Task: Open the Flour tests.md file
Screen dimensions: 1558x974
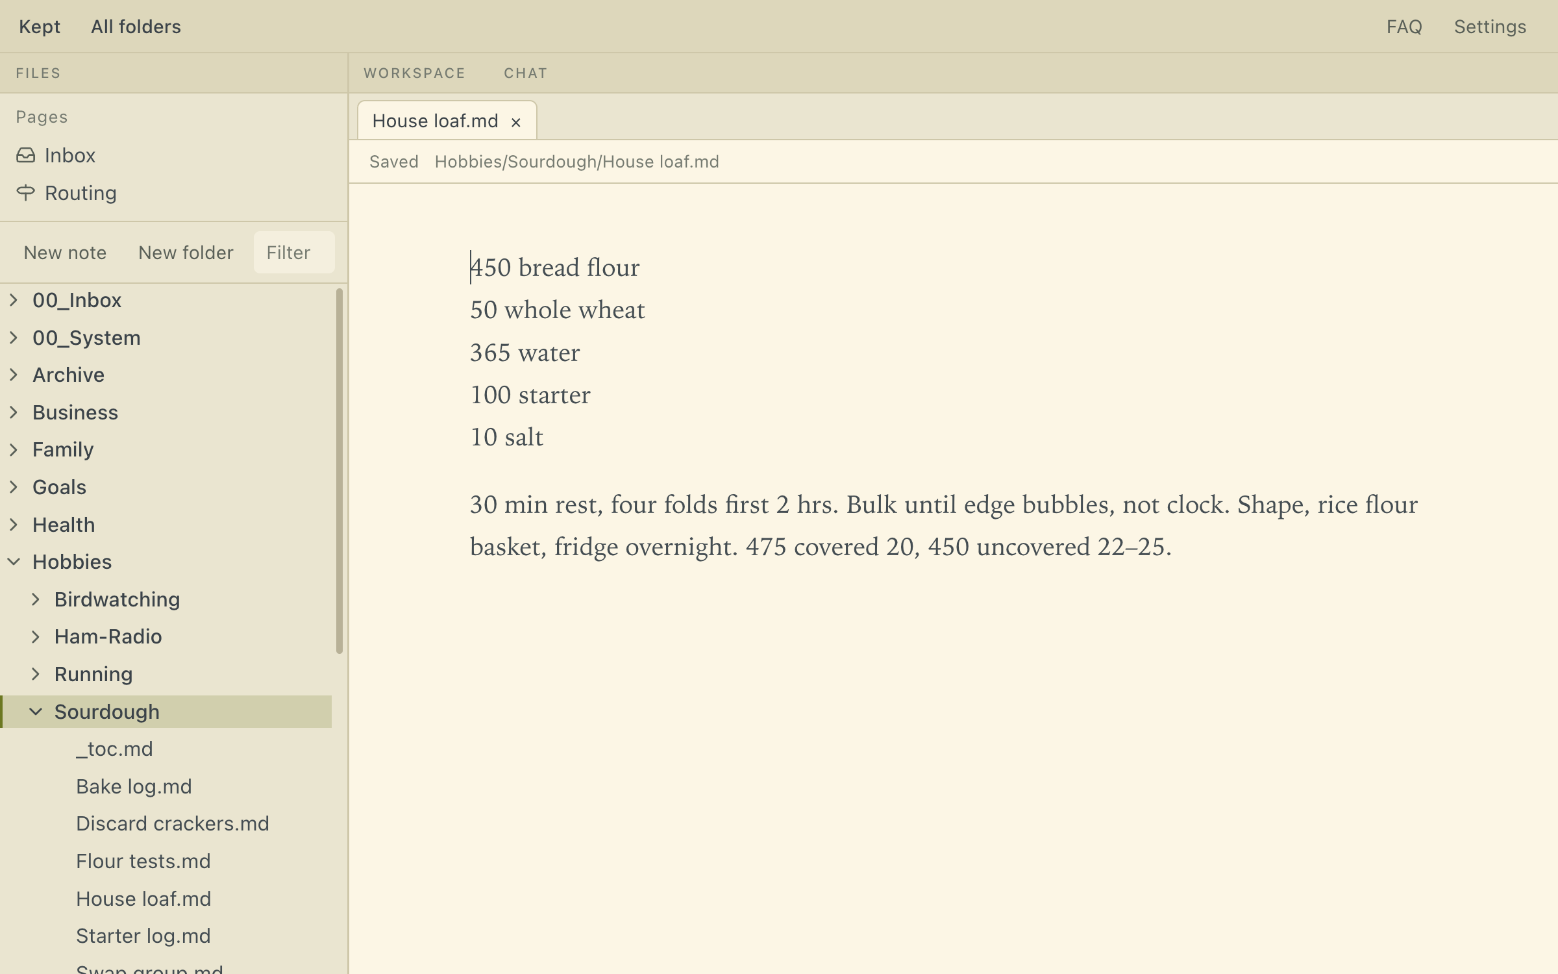Action: [143, 861]
